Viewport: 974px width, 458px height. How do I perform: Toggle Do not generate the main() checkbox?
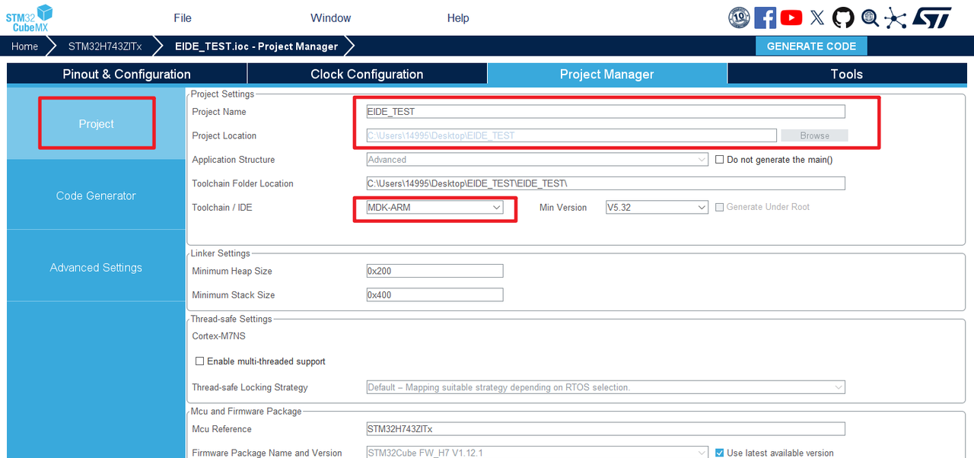(720, 160)
